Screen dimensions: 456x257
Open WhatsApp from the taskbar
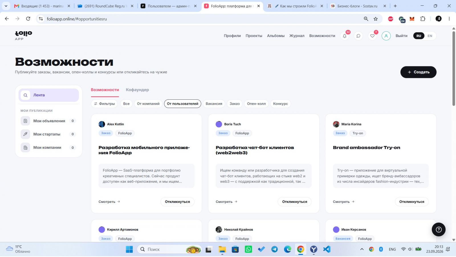[249, 249]
